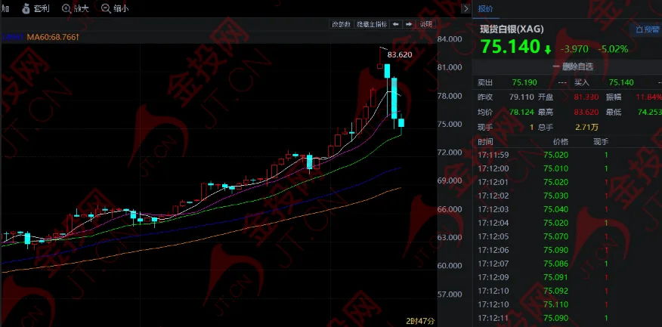Click the MA60 moving average label

click(53, 36)
